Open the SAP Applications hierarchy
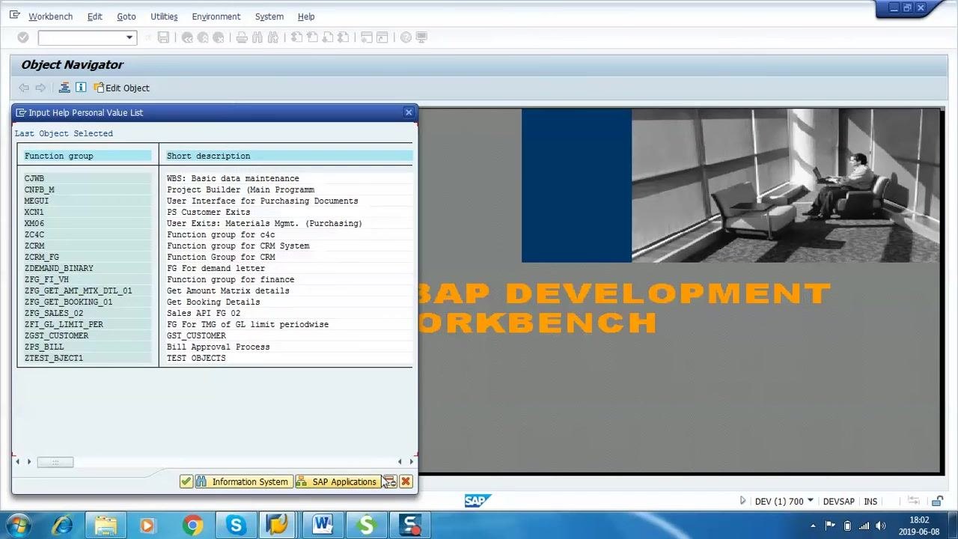The image size is (958, 539). (x=337, y=481)
